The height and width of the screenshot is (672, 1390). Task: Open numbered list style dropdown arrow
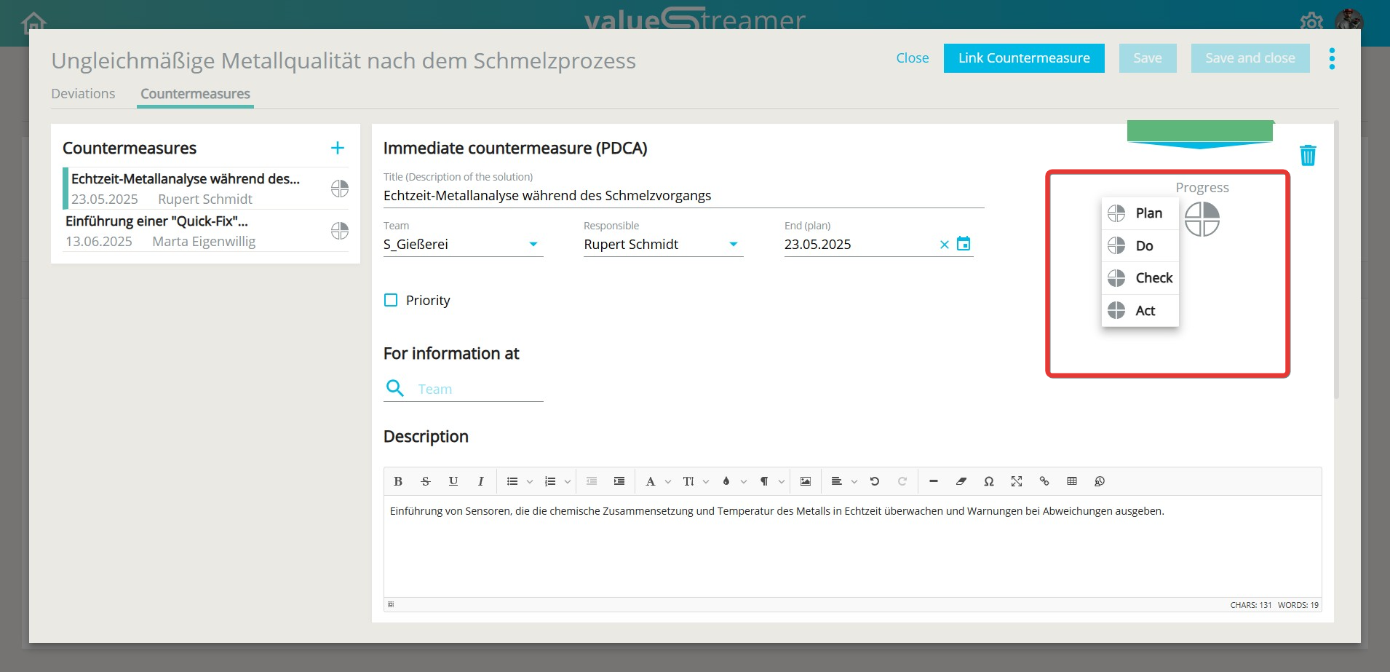pyautogui.click(x=568, y=481)
